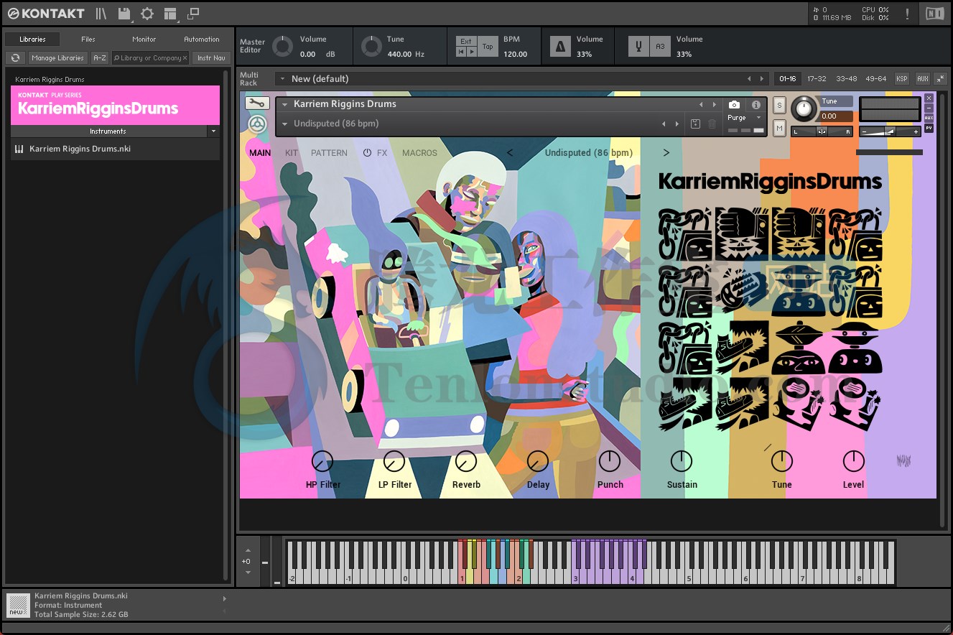Click the refresh libraries icon
This screenshot has height=635, width=953.
click(15, 58)
